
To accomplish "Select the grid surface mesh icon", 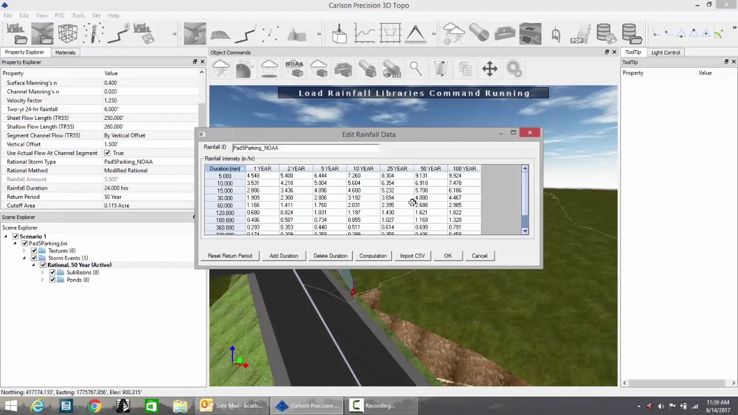I will click(x=220, y=33).
